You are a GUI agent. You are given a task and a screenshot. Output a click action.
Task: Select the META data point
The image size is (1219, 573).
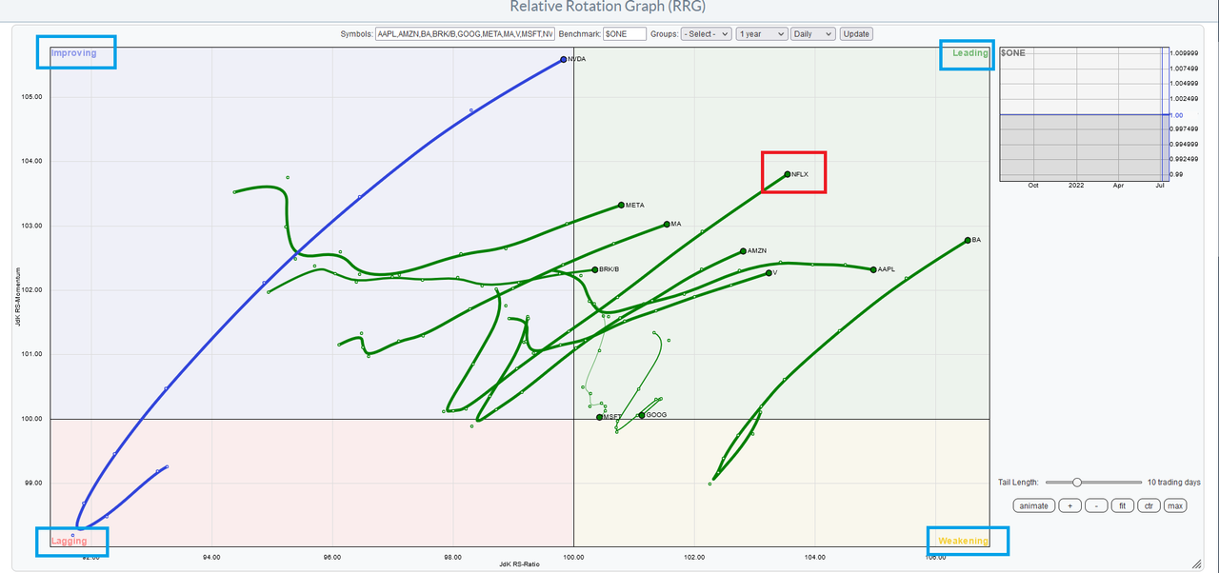[621, 205]
